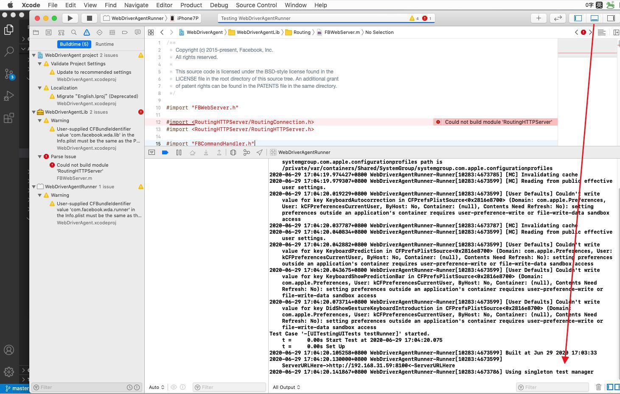This screenshot has height=394, width=620.
Task: Select Migrate English.lproj deprecated issue
Action: coord(97,96)
